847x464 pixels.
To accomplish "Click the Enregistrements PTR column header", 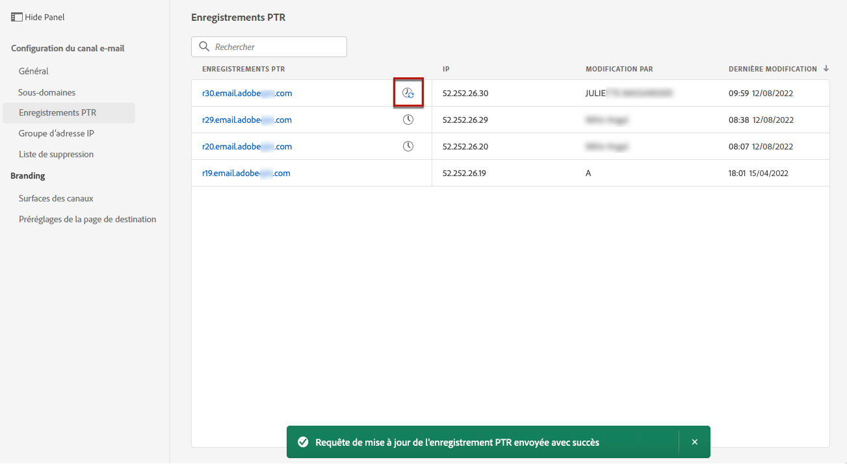I will pyautogui.click(x=244, y=69).
